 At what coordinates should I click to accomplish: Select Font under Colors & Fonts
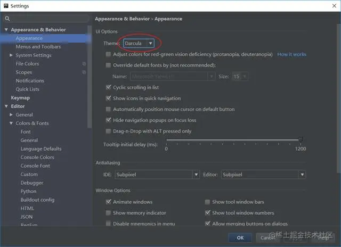coord(26,131)
